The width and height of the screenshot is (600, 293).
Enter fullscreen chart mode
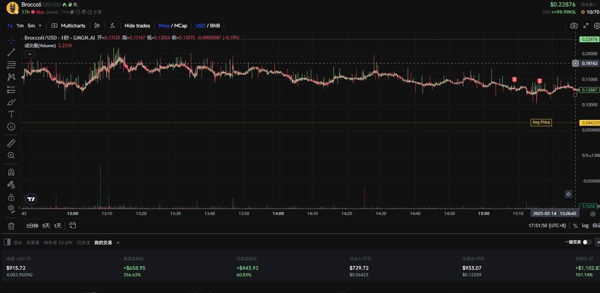(585, 25)
